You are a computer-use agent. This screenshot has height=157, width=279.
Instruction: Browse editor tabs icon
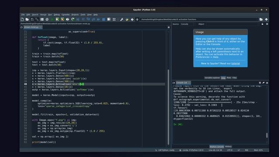pyautogui.click(x=21, y=27)
